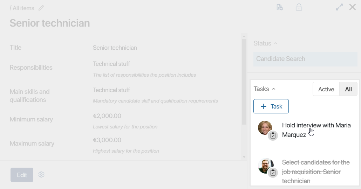This screenshot has width=361, height=189.
Task: Open the settings gear next to Edit
Action: 41,175
